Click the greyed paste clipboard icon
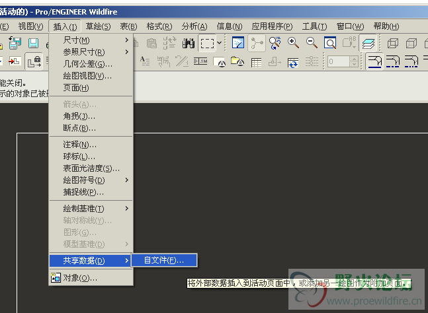Screen dimensions: 428x313 pos(151,43)
